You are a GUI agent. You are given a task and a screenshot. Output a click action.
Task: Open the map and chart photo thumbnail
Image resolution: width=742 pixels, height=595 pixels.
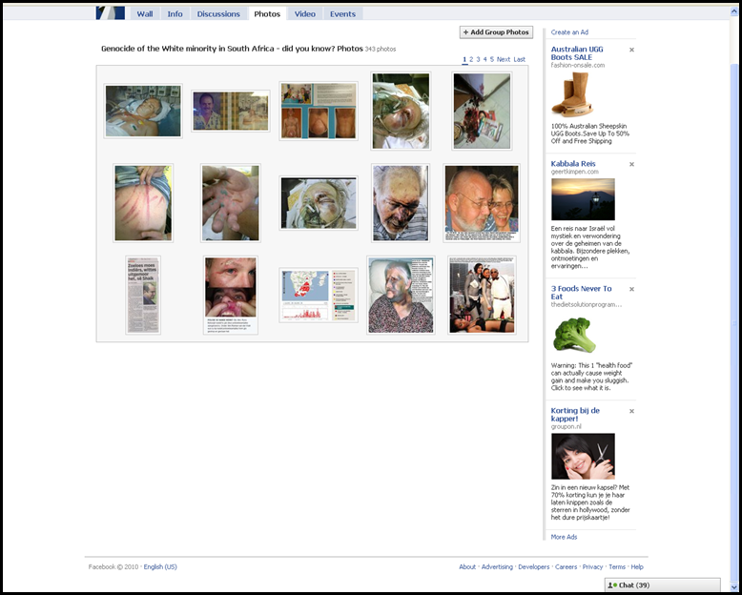pos(319,296)
